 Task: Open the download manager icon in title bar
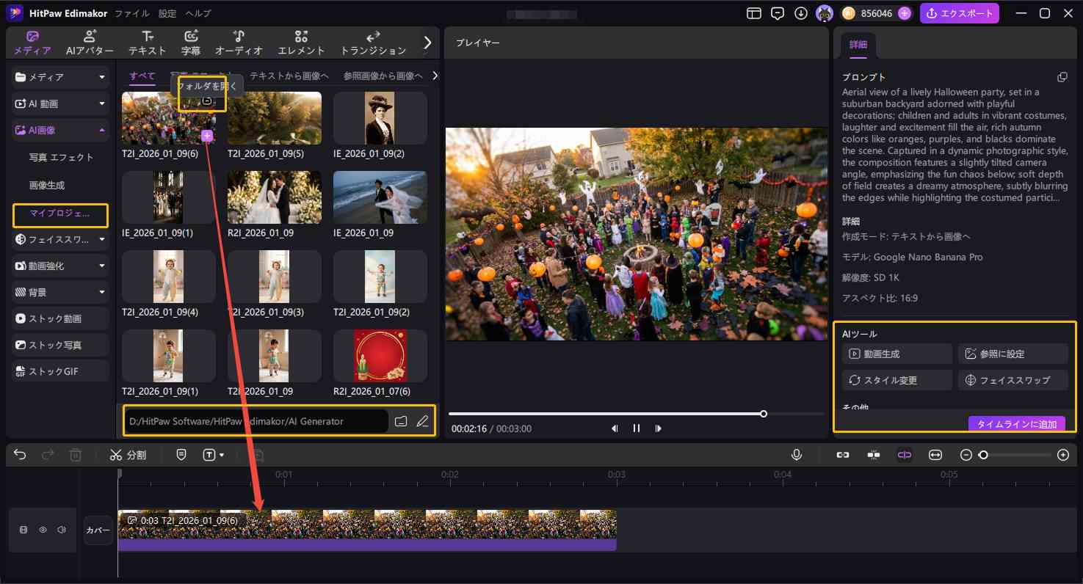coord(801,13)
